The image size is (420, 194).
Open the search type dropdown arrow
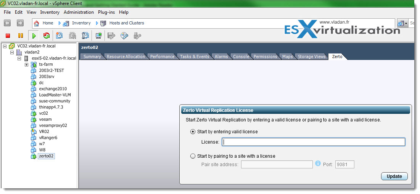406,24
